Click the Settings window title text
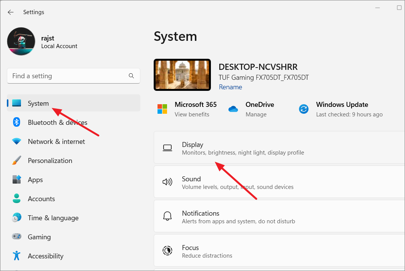The width and height of the screenshot is (405, 271). point(34,12)
